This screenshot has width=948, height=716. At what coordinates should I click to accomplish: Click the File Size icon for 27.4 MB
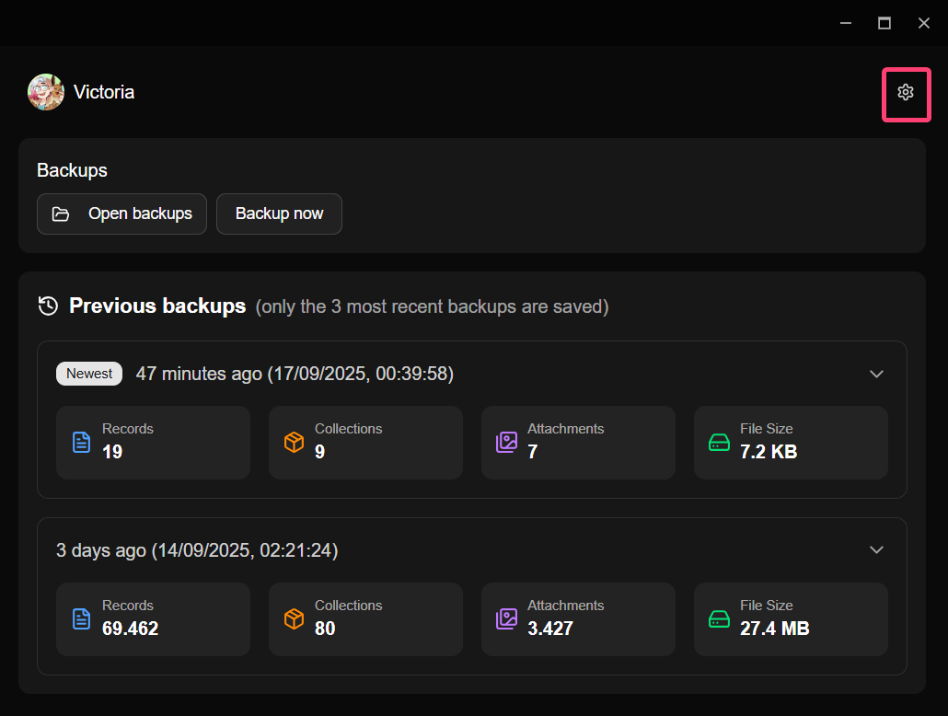pyautogui.click(x=719, y=619)
